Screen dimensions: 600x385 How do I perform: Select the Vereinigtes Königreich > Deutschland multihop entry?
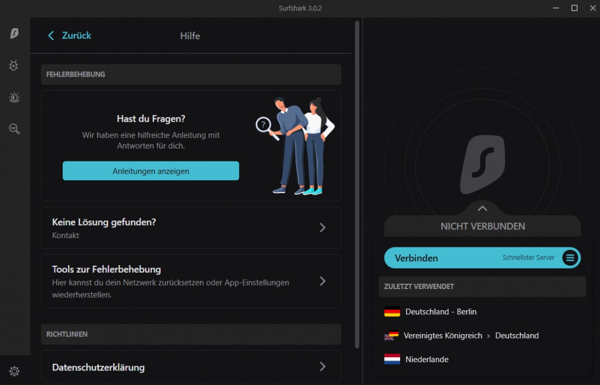pyautogui.click(x=482, y=335)
